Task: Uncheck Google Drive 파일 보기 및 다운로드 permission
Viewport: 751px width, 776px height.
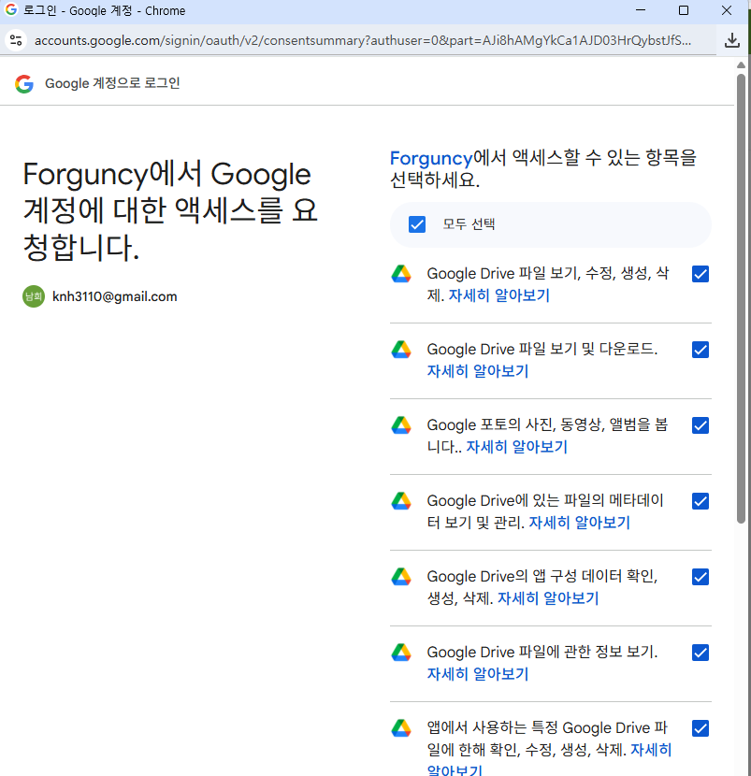Action: [x=700, y=350]
